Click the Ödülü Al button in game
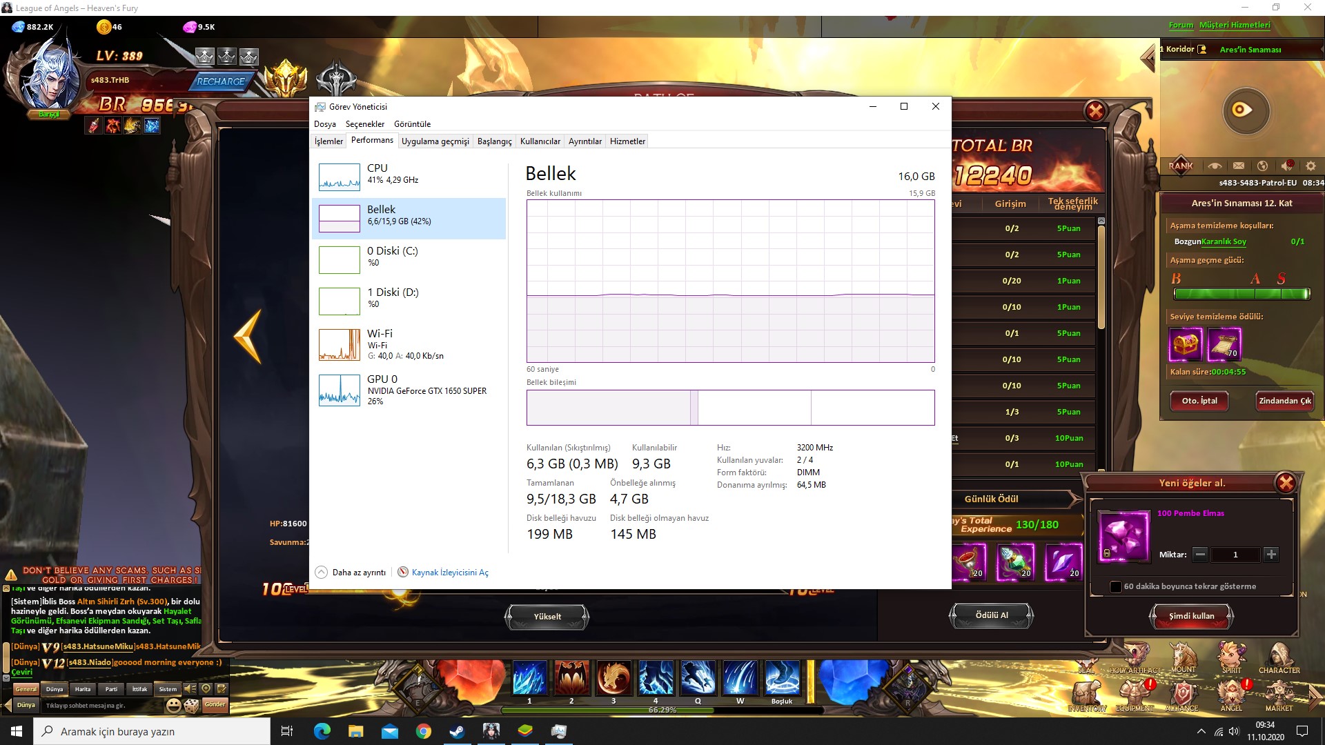Screen dimensions: 1325x745 tap(991, 615)
